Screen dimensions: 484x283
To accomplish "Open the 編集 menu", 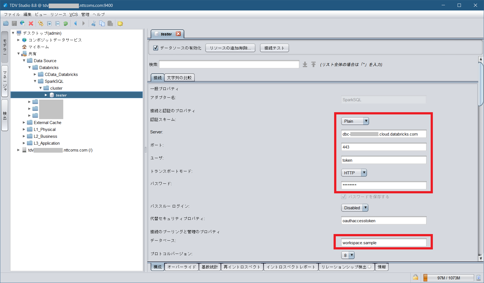I will pyautogui.click(x=28, y=14).
